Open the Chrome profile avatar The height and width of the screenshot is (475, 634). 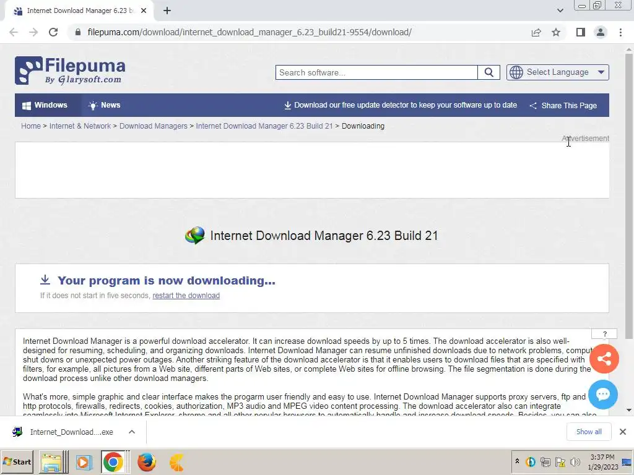(601, 32)
